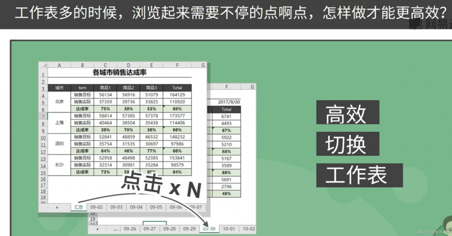Open the 09-29 sheet tab
The image size is (452, 236).
click(189, 229)
